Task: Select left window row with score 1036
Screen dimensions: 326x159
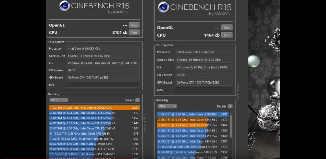Action: (94, 154)
